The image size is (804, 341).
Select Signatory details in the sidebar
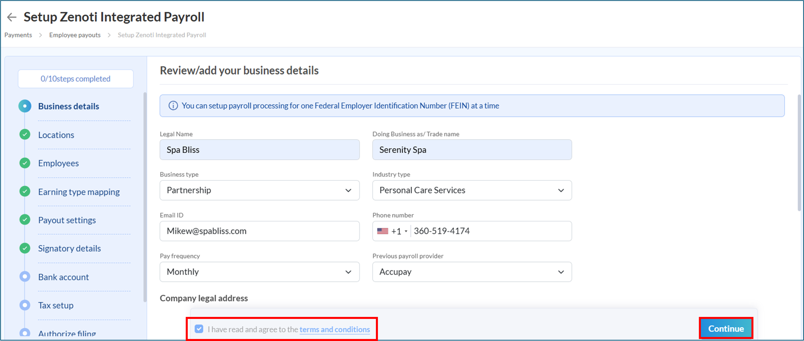[70, 249]
